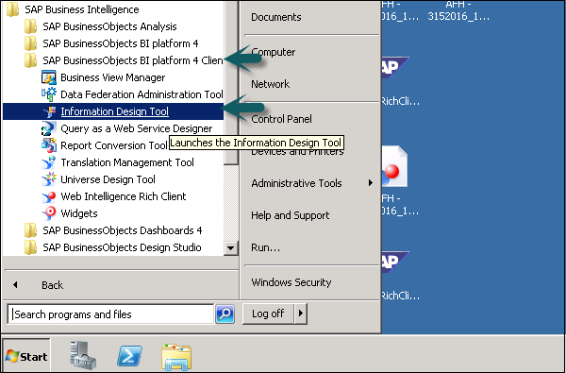Click the Start button
566x373 pixels.
pyautogui.click(x=26, y=357)
